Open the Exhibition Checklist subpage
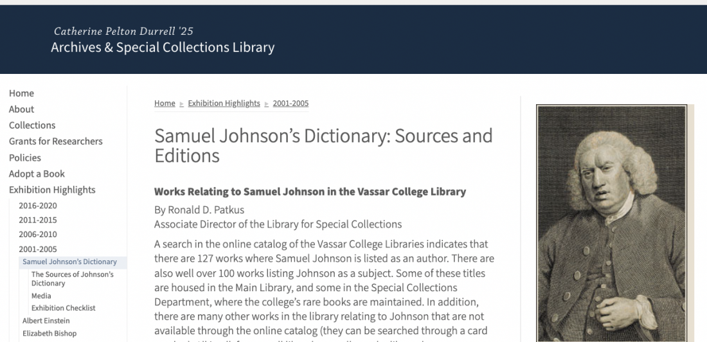The image size is (707, 342). coord(63,308)
